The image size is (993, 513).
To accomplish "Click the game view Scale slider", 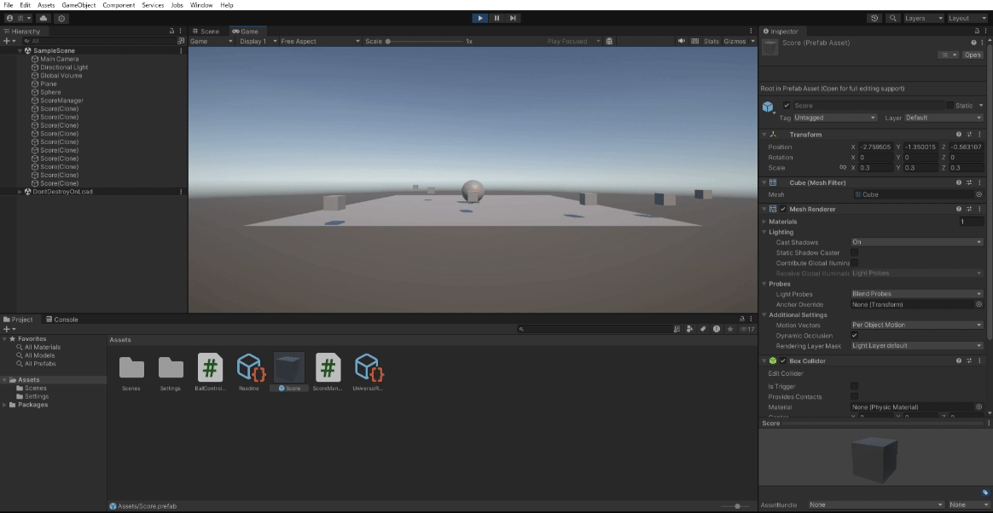I will pyautogui.click(x=424, y=41).
